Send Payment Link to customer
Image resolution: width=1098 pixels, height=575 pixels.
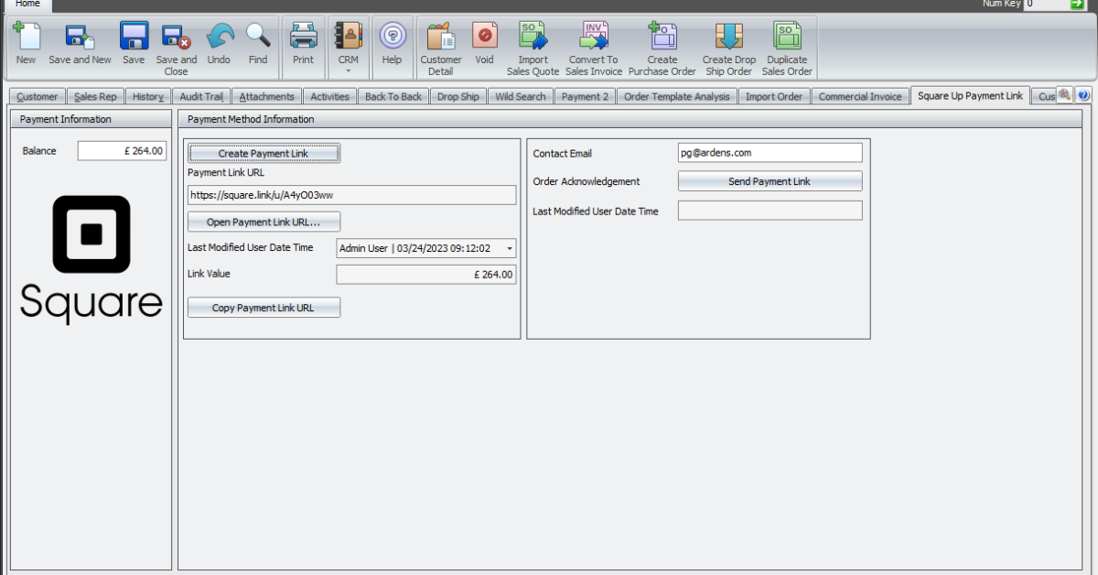[x=770, y=180]
